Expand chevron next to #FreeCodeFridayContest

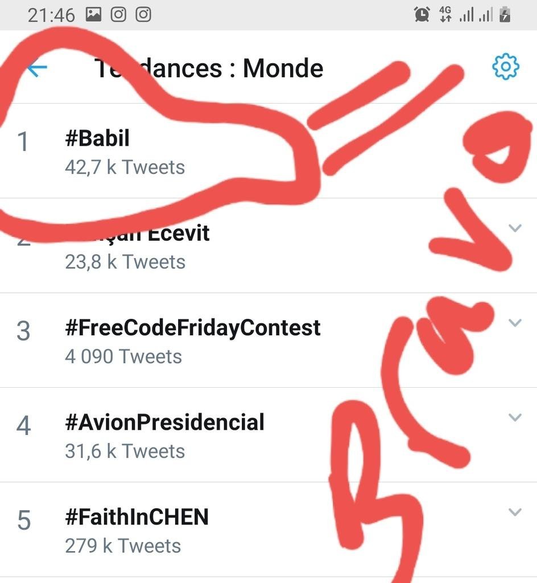515,323
